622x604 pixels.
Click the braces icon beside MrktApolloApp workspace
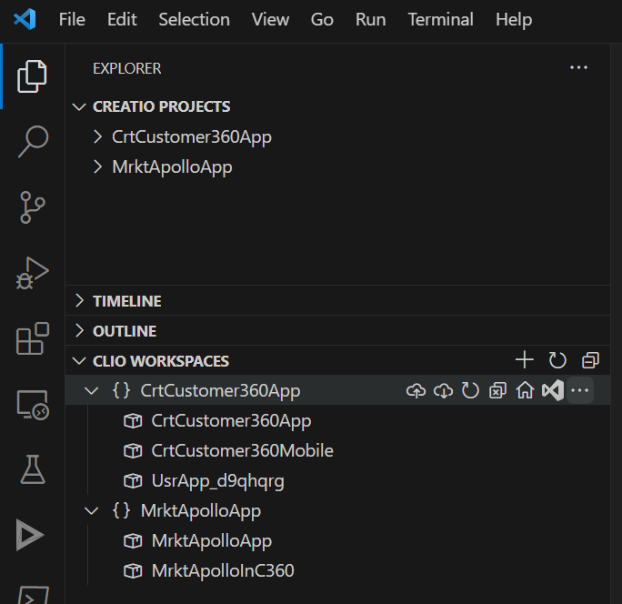click(121, 510)
